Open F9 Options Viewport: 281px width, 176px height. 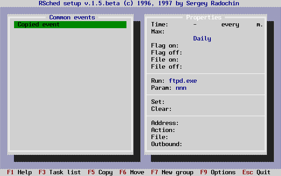point(218,172)
